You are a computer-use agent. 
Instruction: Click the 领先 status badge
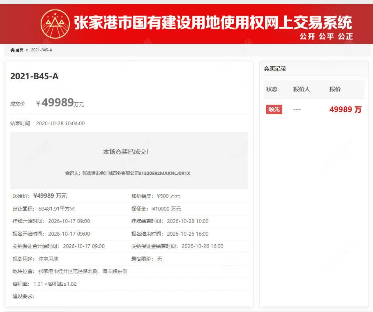(x=274, y=109)
